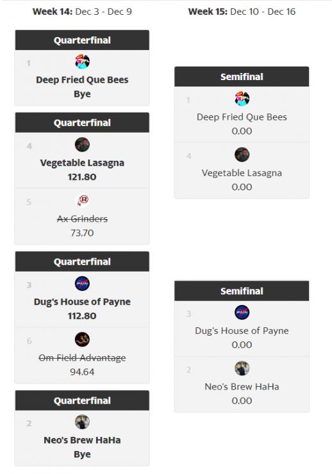Click Dug's House of Payne semifinal avatar

coord(242,313)
